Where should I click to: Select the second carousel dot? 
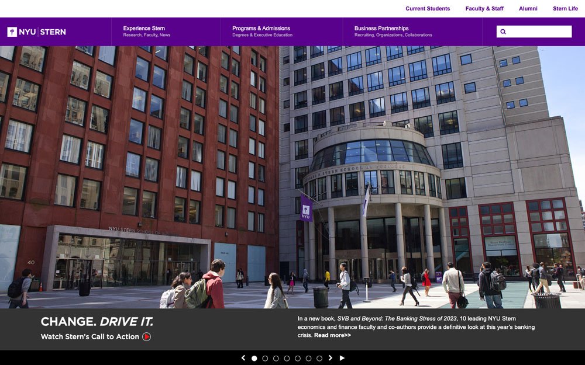[265, 359]
